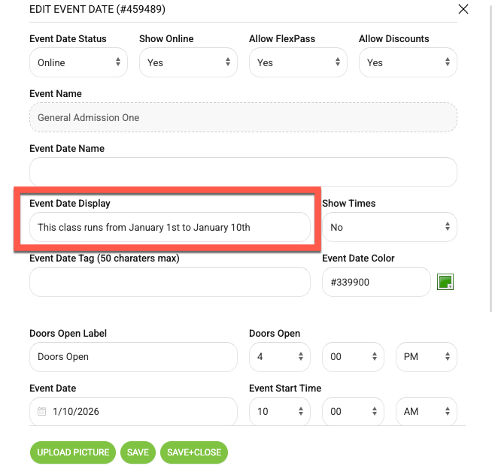Open the green color picker swatch

(x=445, y=282)
